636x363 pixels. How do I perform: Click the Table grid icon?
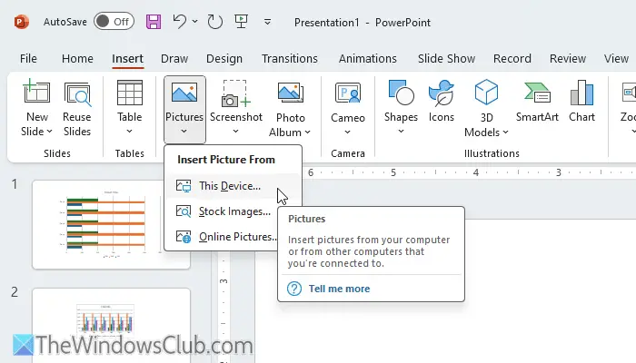click(x=129, y=93)
